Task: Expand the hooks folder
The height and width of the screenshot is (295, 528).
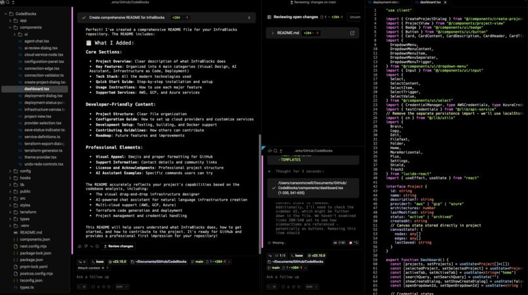Action: click(x=10, y=178)
